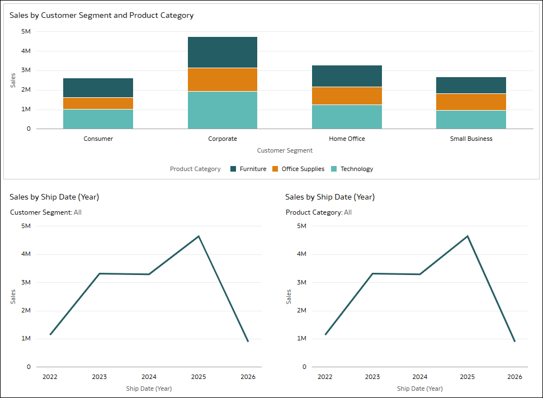Screen dimensions: 543x398
Task: Click the Office Supplies legend color swatch
Action: pos(275,169)
